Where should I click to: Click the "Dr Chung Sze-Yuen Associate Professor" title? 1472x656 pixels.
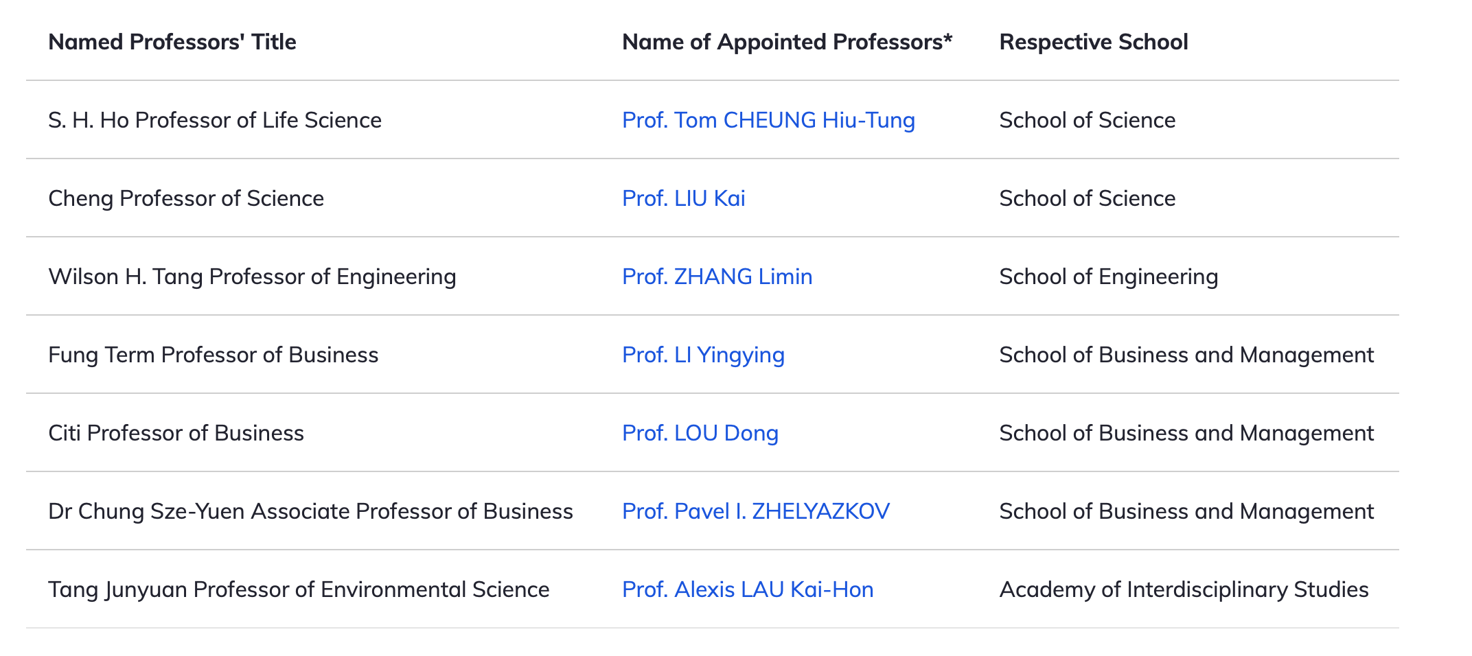tap(310, 511)
